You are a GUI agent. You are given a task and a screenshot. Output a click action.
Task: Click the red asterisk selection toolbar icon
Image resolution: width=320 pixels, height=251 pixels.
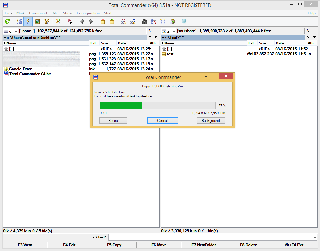pyautogui.click(x=70, y=21)
